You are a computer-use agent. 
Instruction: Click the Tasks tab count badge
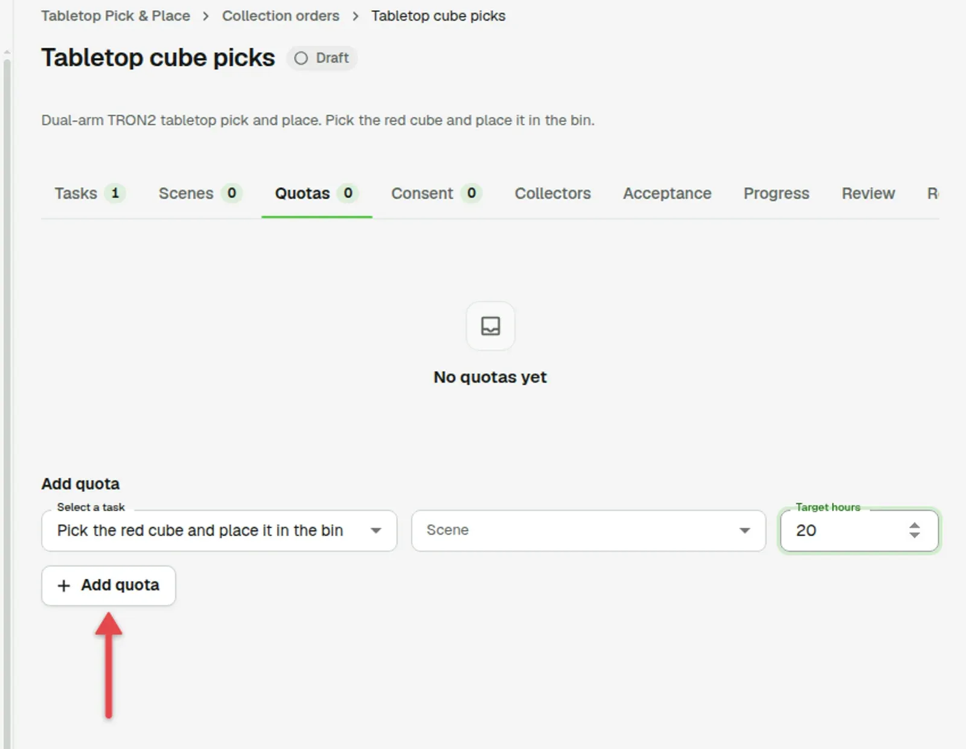[115, 193]
